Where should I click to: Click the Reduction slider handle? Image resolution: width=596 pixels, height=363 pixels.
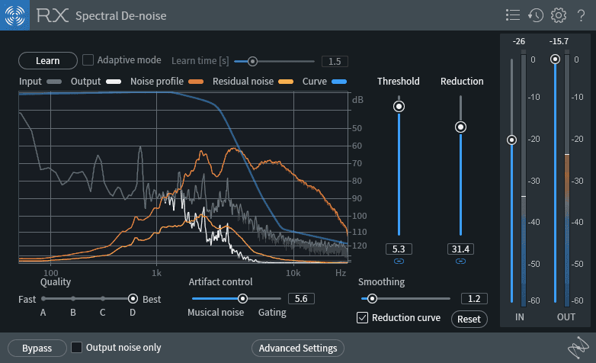point(460,127)
